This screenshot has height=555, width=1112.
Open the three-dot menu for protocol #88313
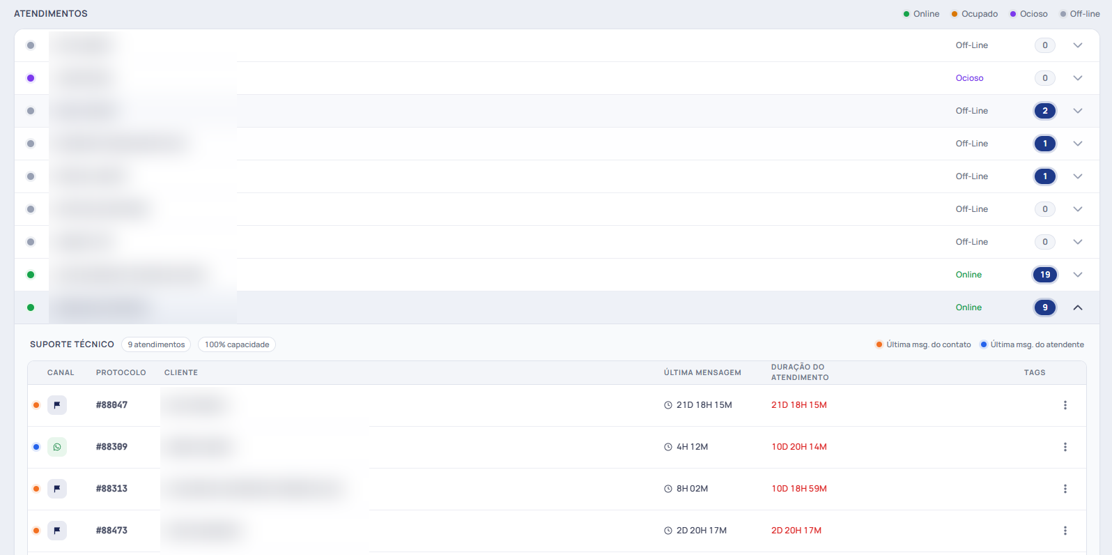pos(1065,489)
